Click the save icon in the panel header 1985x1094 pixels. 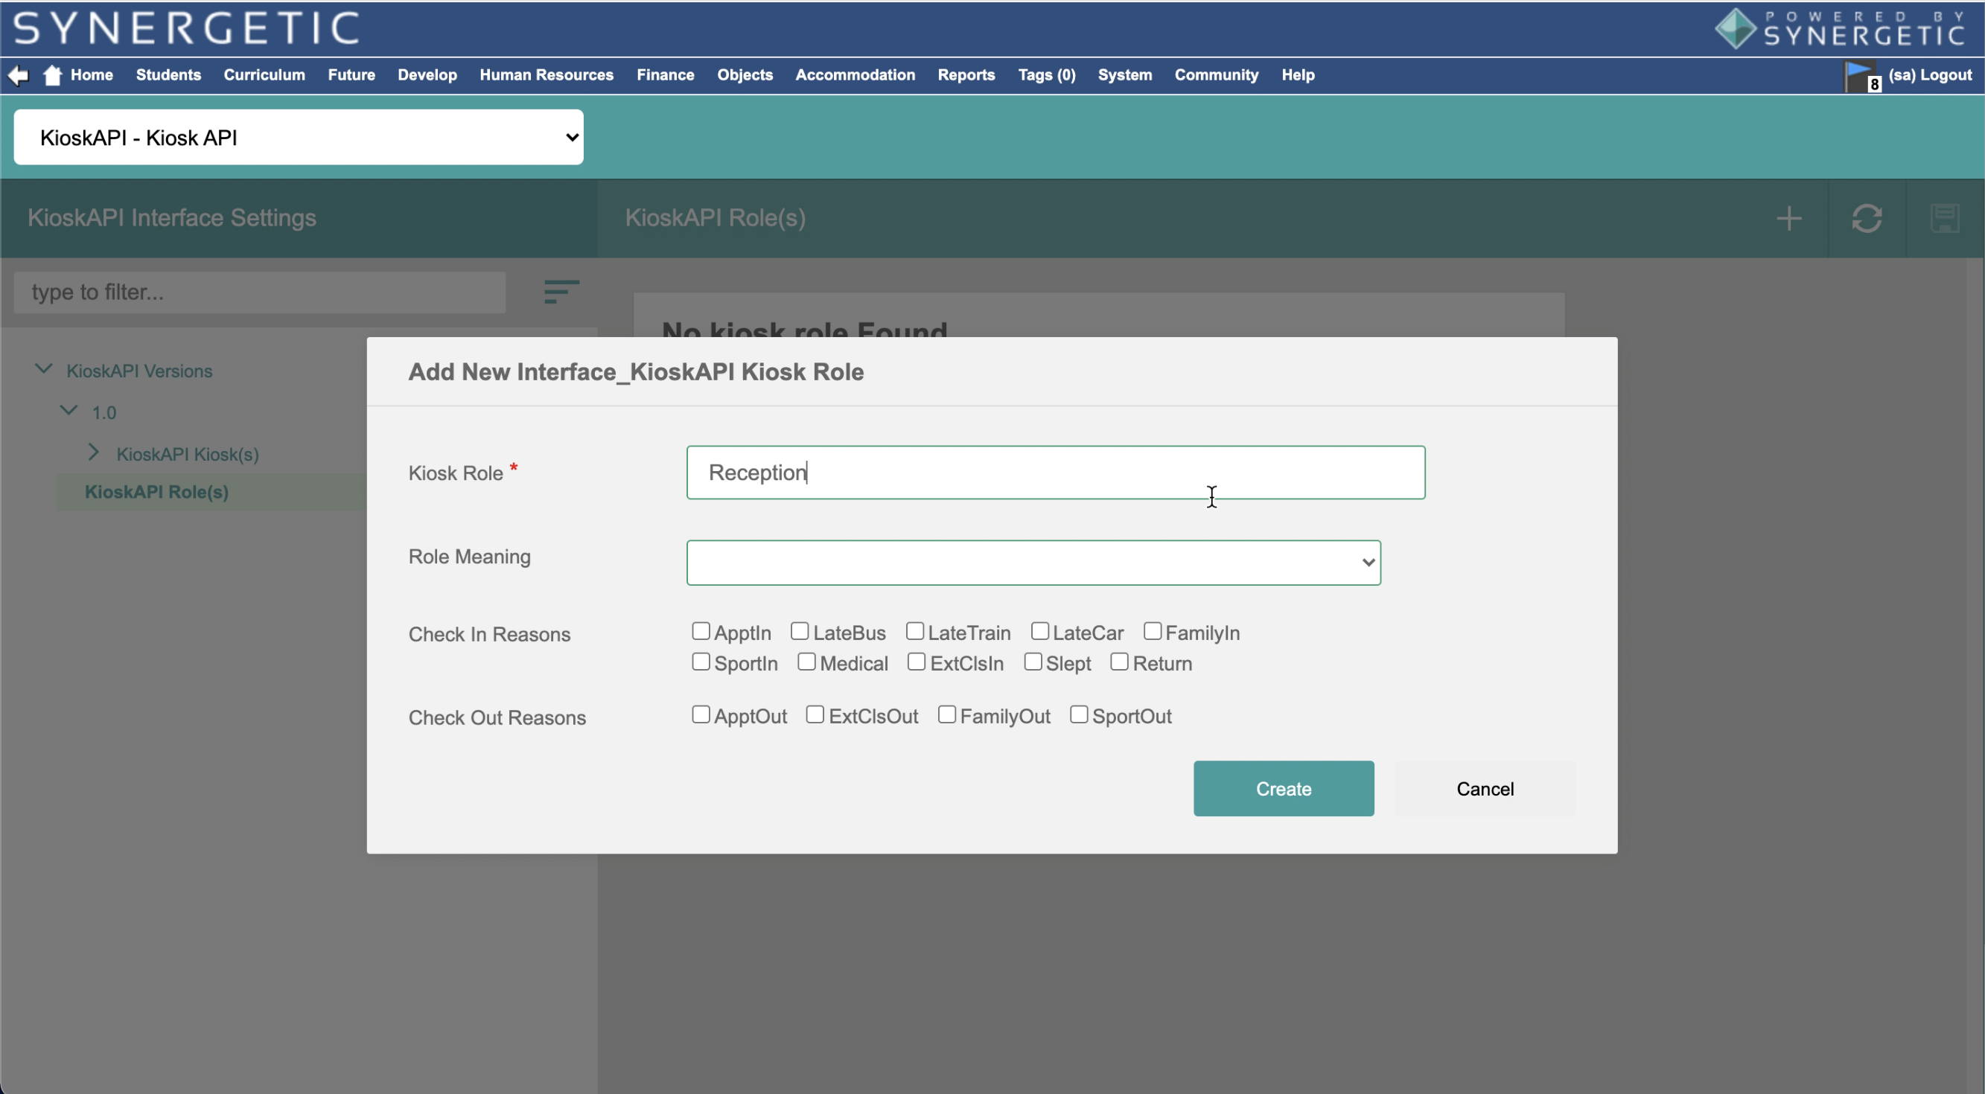pyautogui.click(x=1945, y=218)
